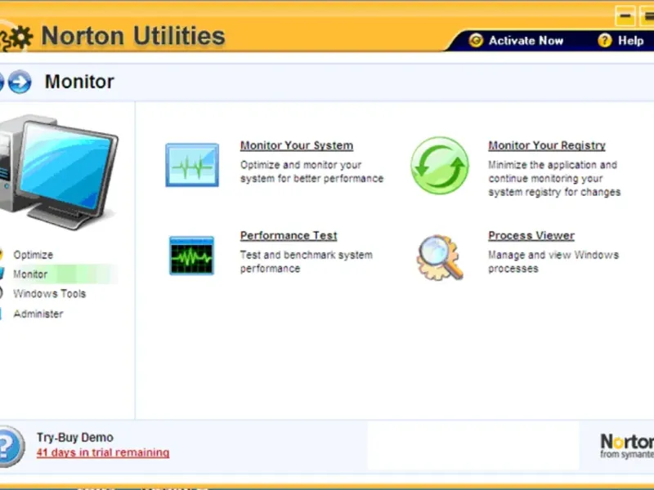The image size is (654, 490).
Task: Select Optimize in the sidebar
Action: (33, 255)
